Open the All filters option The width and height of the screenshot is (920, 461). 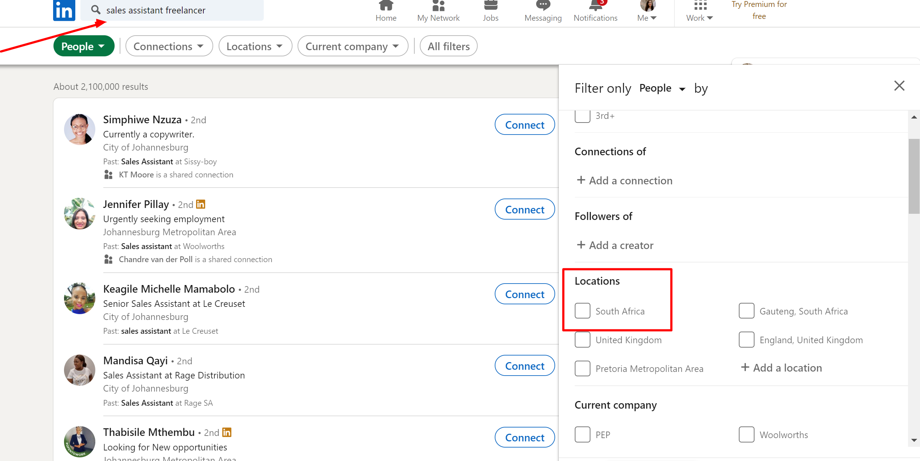click(x=449, y=46)
